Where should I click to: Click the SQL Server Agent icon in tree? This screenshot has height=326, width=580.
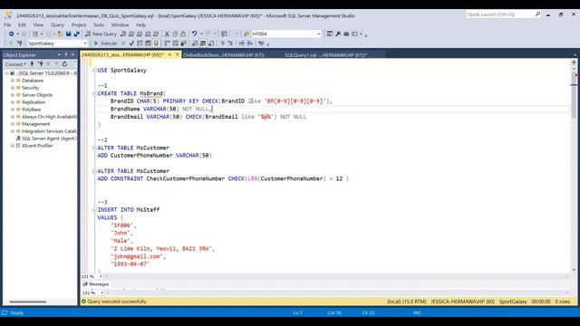click(x=18, y=139)
